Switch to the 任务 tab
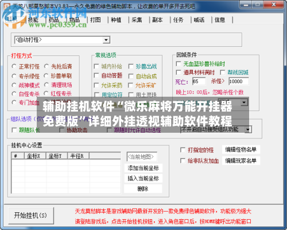 [178, 20]
